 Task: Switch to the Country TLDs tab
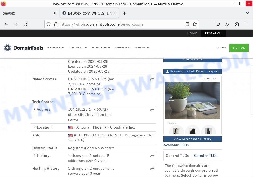(x=206, y=156)
